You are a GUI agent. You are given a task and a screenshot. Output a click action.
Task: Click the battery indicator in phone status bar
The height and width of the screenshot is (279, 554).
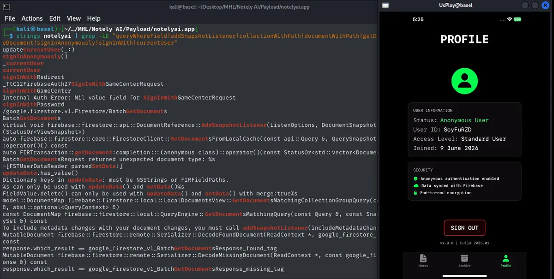518,19
